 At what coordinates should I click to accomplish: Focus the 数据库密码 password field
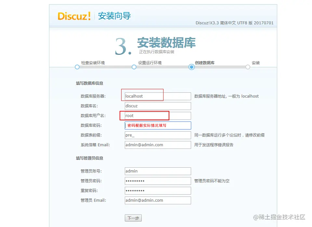158,125
